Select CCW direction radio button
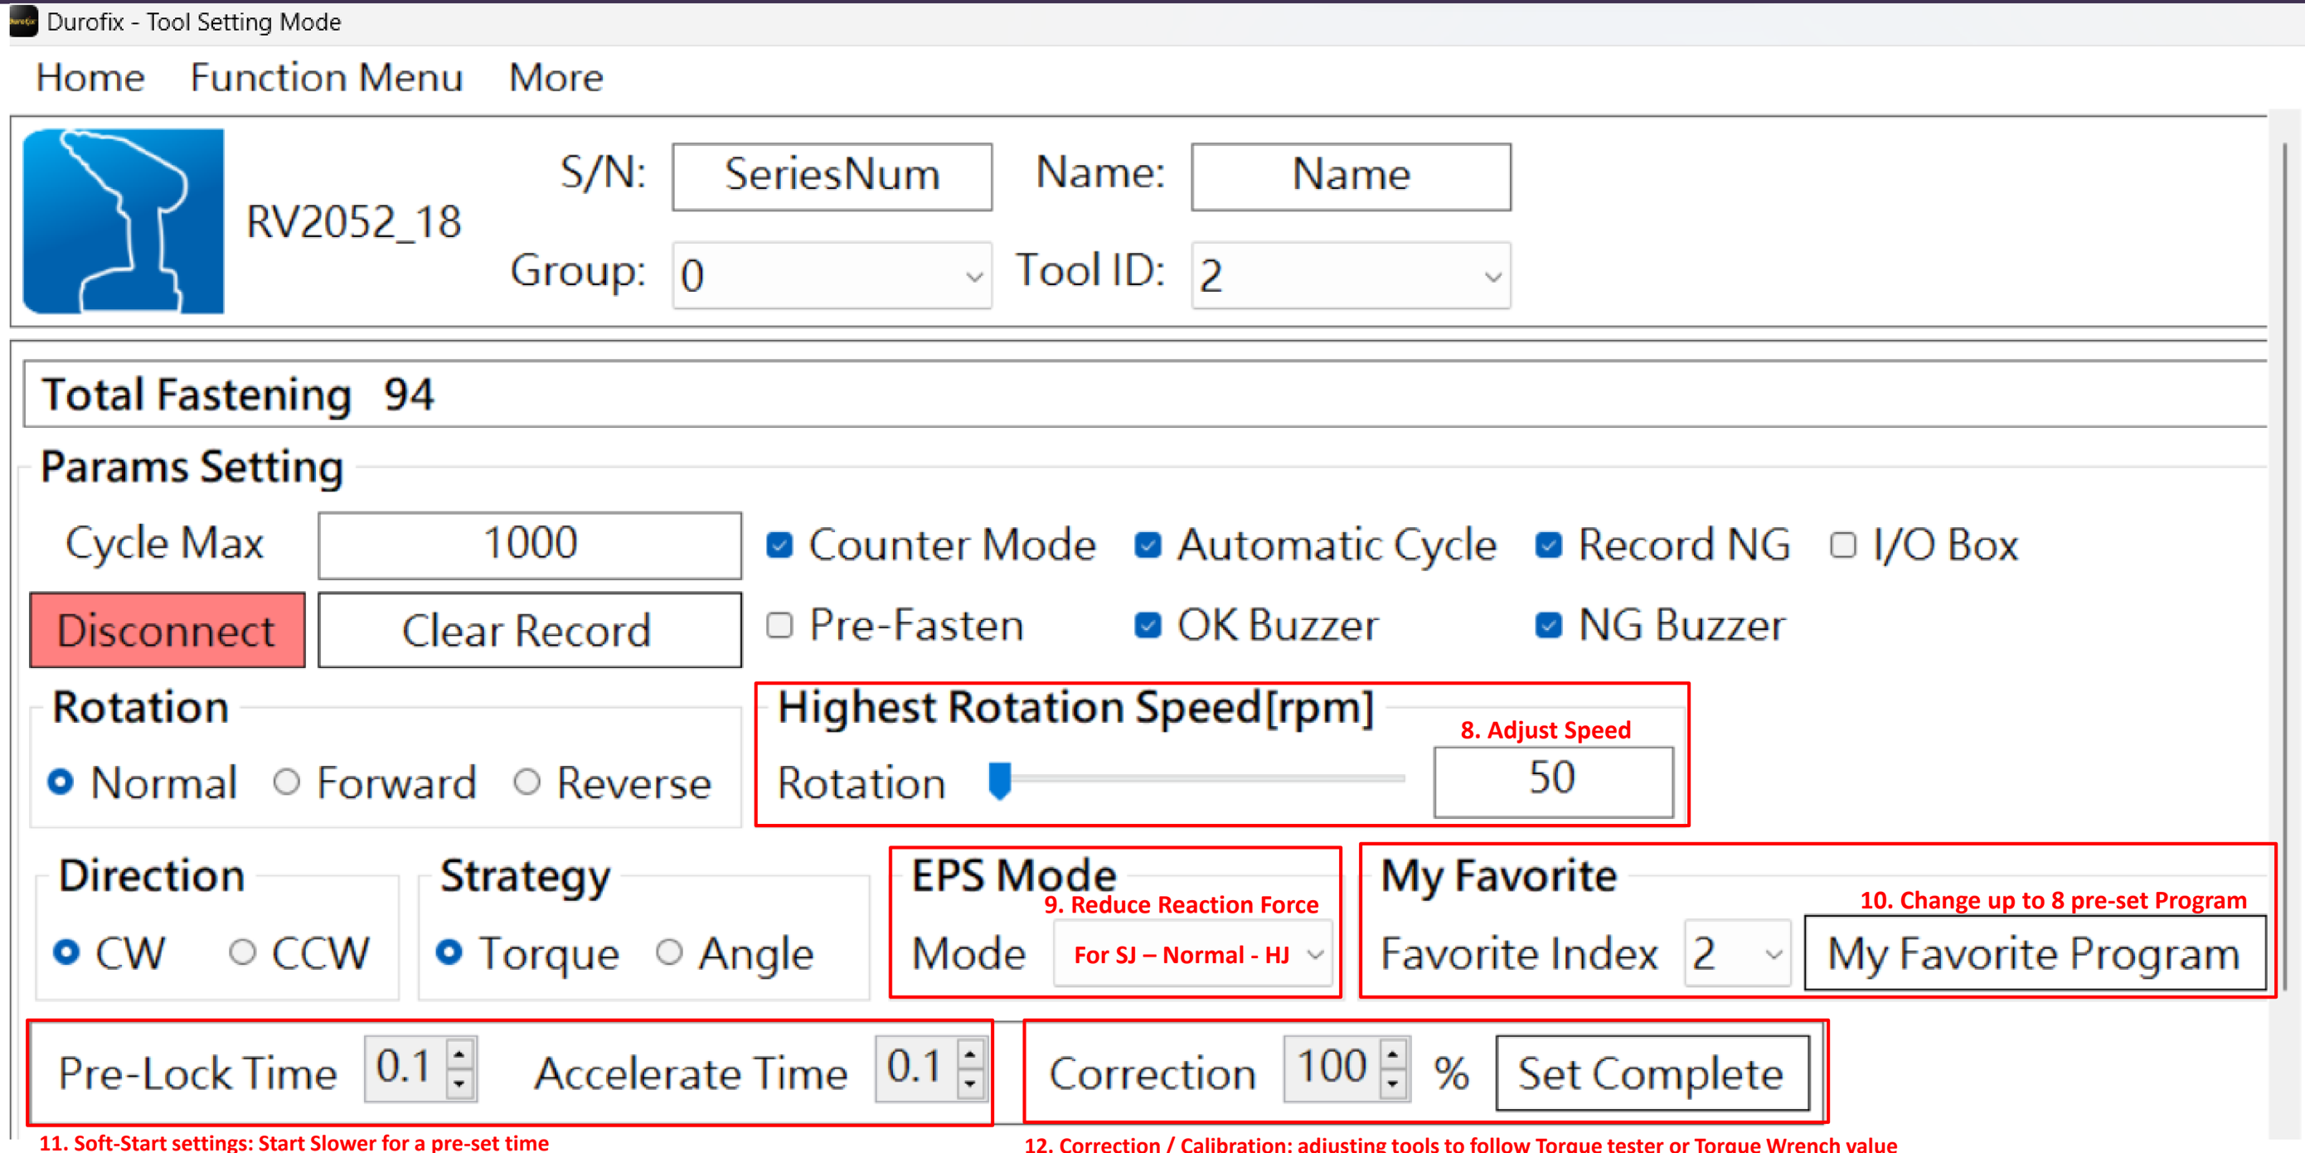Viewport: 2305px width, 1153px height. pyautogui.click(x=241, y=952)
